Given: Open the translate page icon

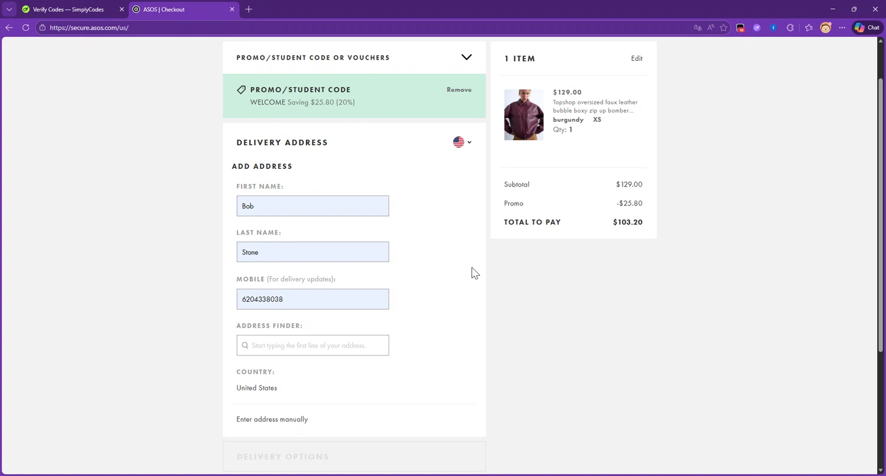Looking at the screenshot, I should click(x=698, y=28).
